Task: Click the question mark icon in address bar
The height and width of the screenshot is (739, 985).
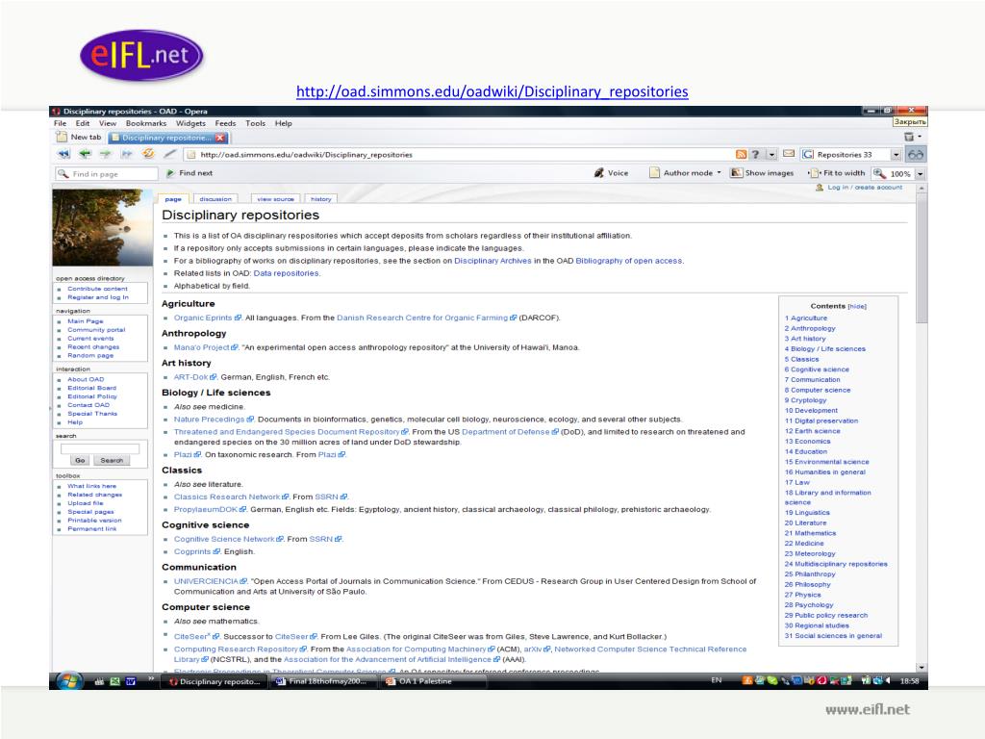Action: (756, 155)
